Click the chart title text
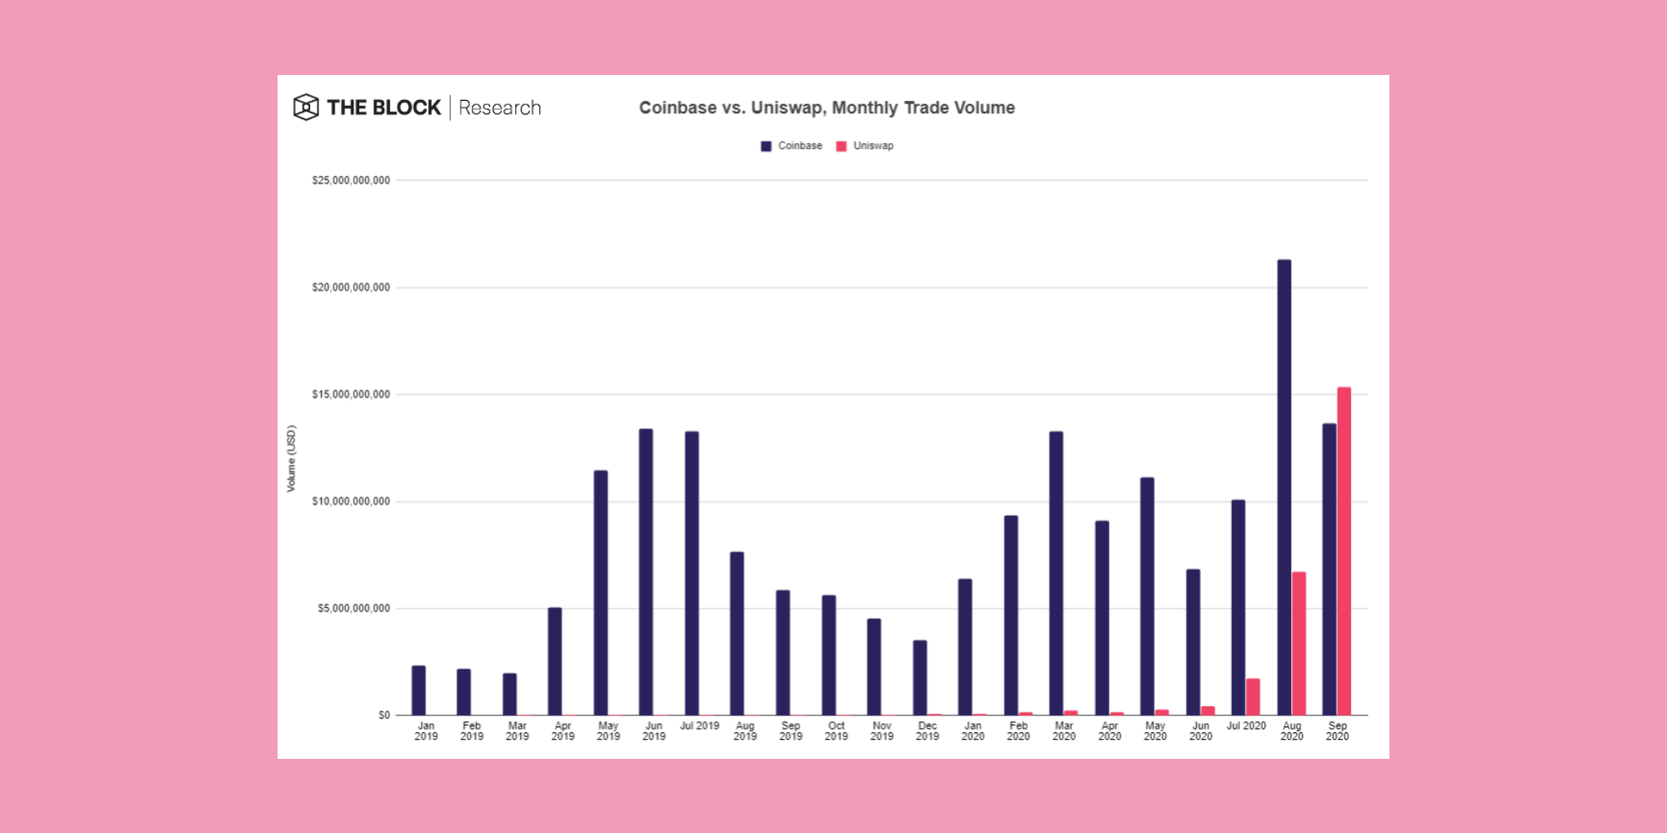This screenshot has width=1667, height=833. [x=827, y=107]
